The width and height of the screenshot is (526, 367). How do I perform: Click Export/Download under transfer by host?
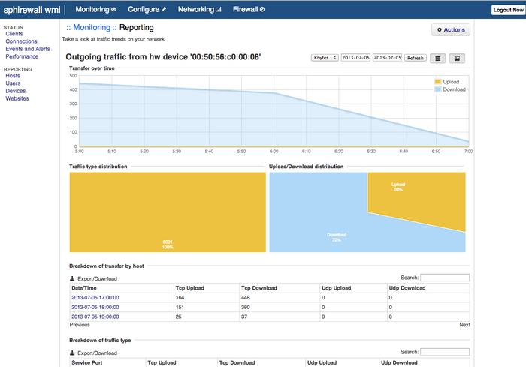[97, 279]
